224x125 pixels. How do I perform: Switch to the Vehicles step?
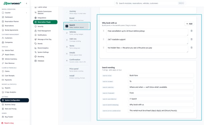[x=77, y=33]
